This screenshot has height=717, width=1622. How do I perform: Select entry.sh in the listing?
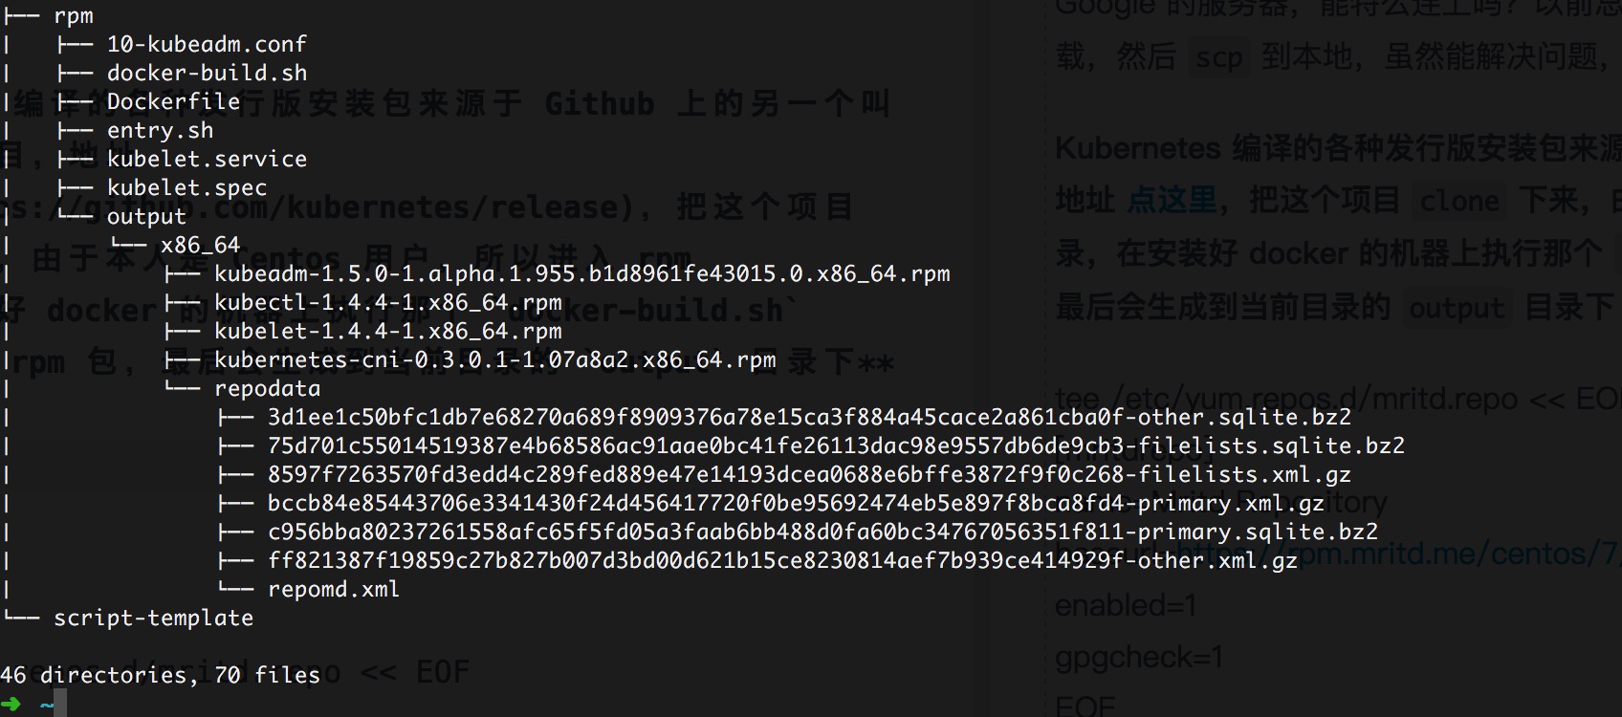coord(160,130)
